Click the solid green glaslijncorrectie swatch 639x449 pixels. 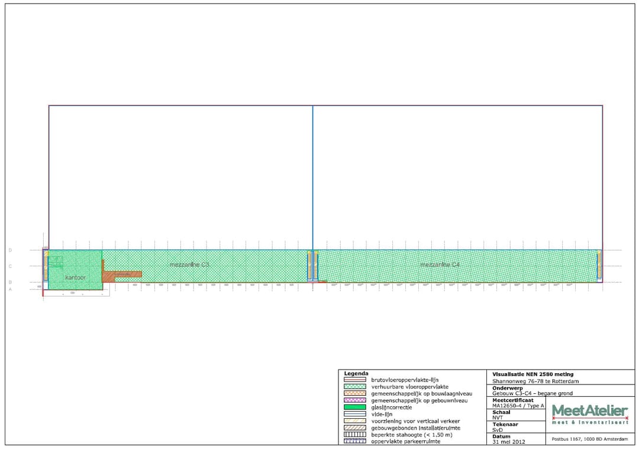point(354,407)
